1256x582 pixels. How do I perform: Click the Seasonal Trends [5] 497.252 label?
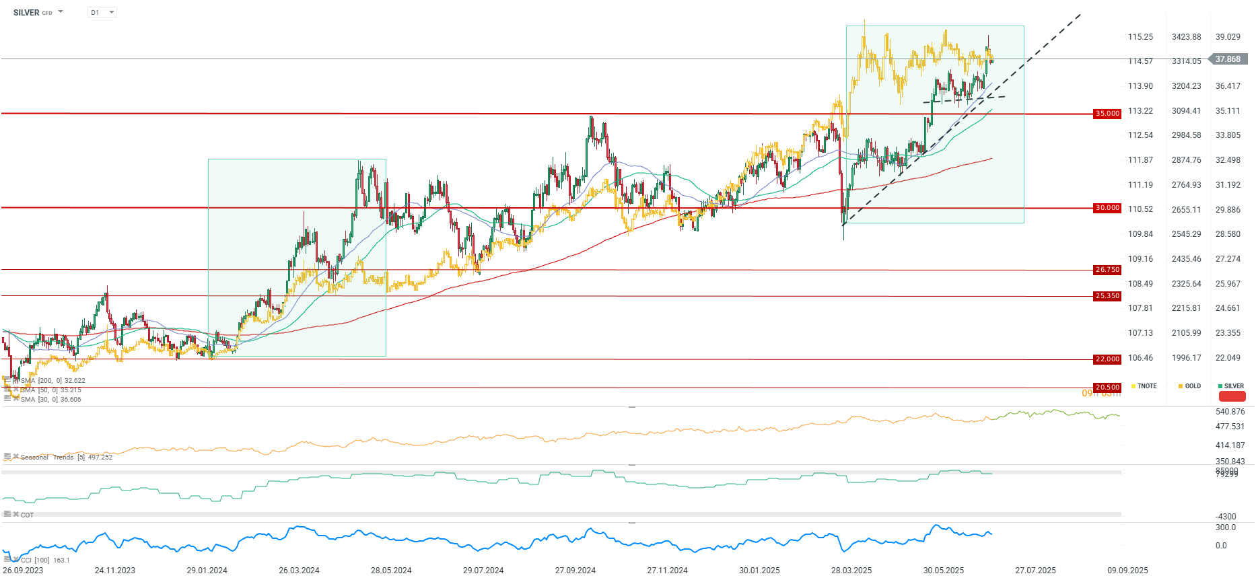click(x=67, y=458)
